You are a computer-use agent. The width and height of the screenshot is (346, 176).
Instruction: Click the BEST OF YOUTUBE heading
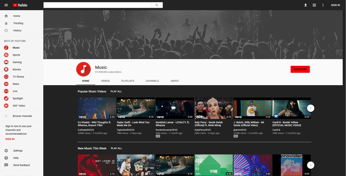(15, 41)
